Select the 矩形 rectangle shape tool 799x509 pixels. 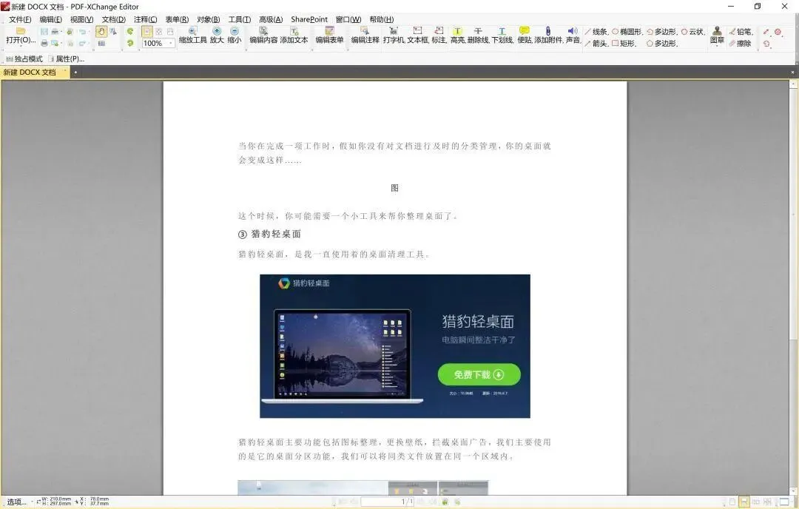coord(624,44)
